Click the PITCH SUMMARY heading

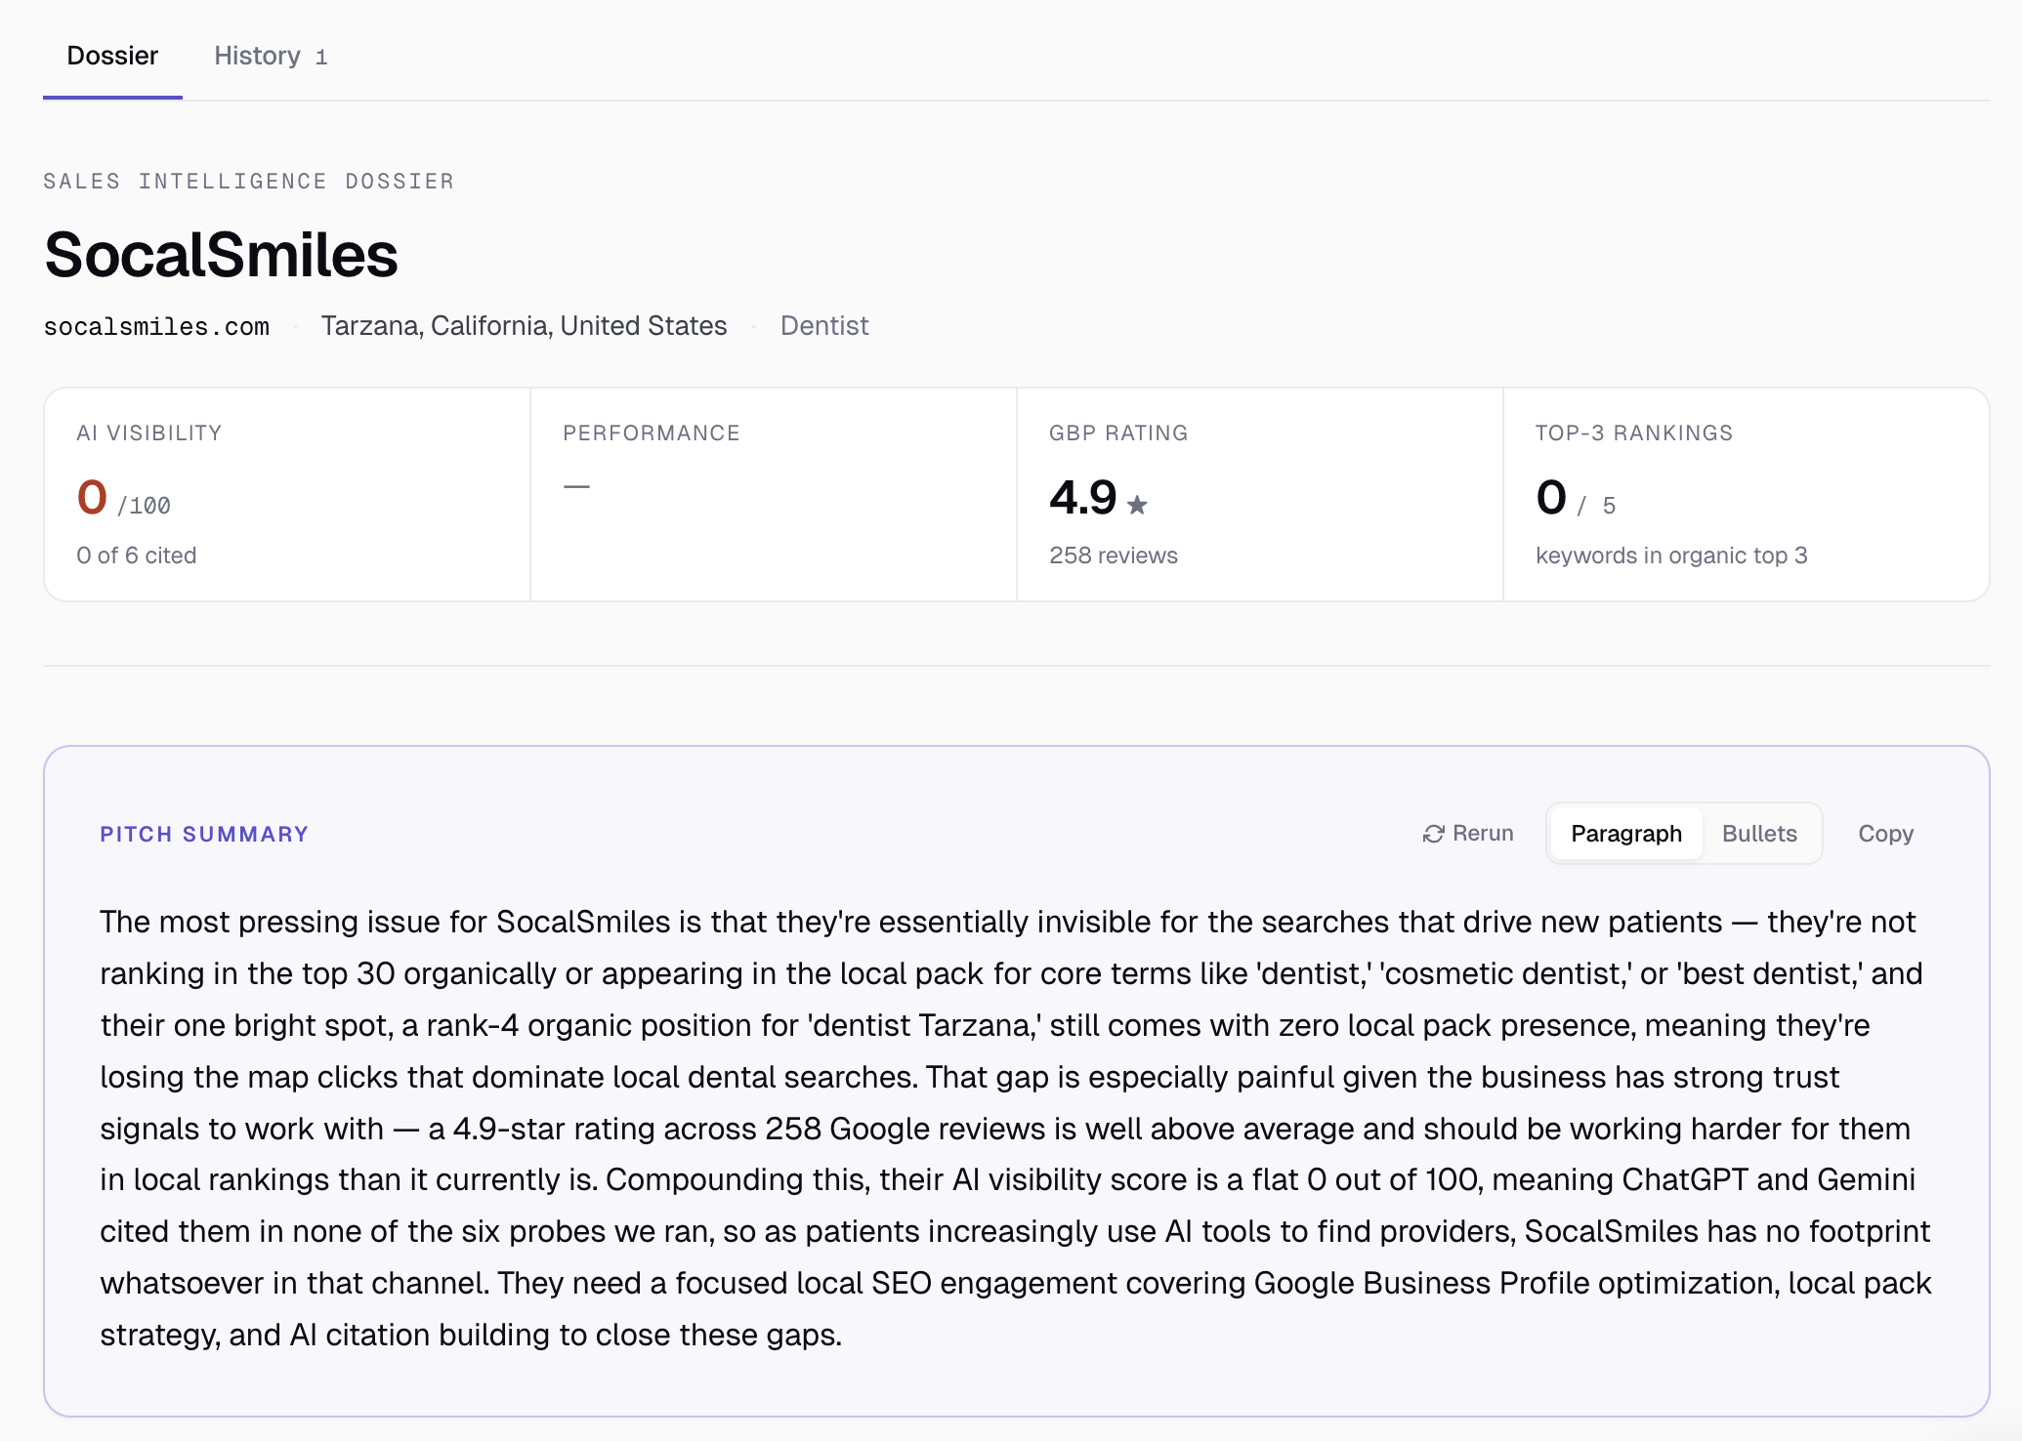[x=203, y=834]
